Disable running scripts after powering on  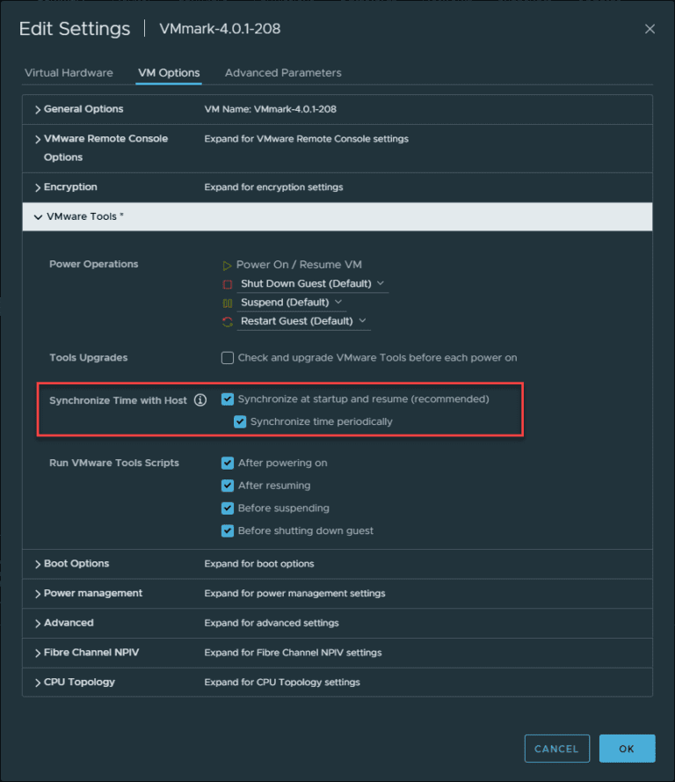pyautogui.click(x=227, y=462)
